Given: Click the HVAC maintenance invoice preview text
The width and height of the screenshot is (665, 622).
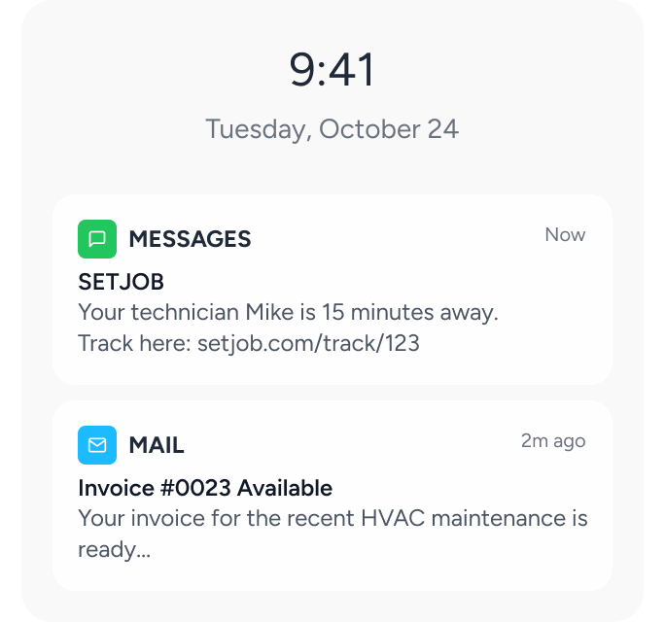Looking at the screenshot, I should click(332, 518).
